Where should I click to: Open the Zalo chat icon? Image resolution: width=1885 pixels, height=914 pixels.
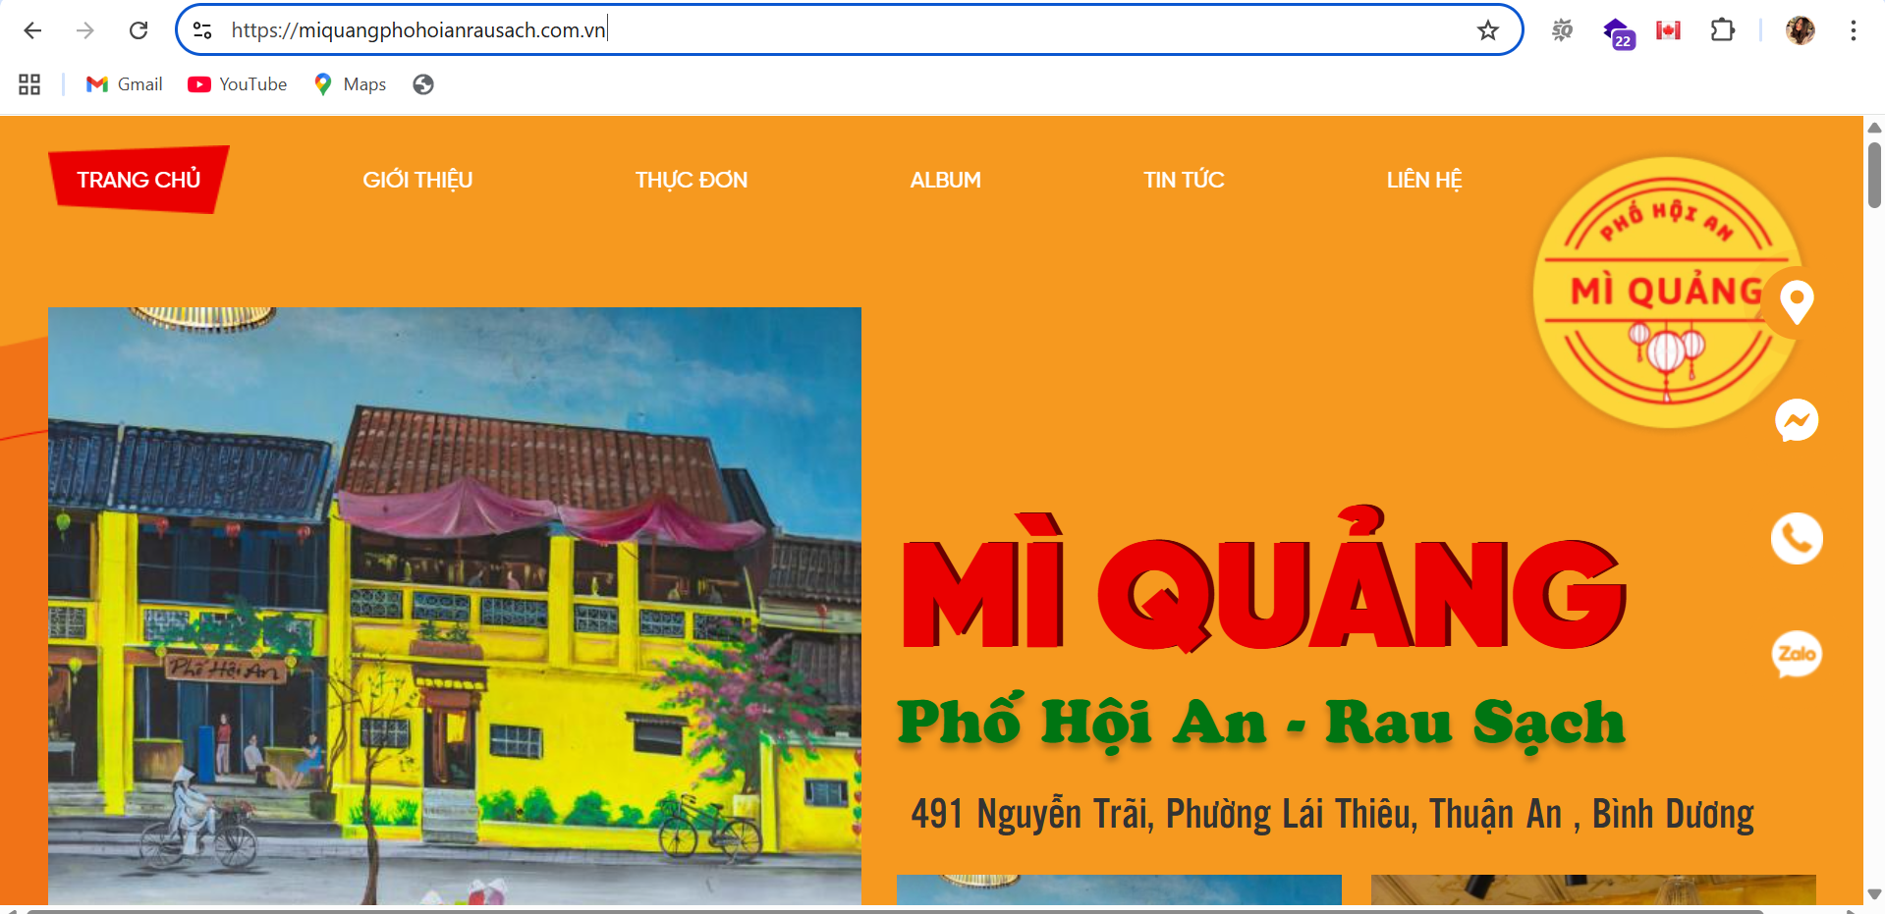coord(1796,654)
